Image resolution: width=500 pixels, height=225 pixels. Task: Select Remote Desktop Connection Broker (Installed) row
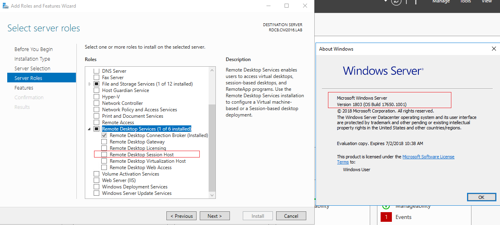(x=159, y=135)
